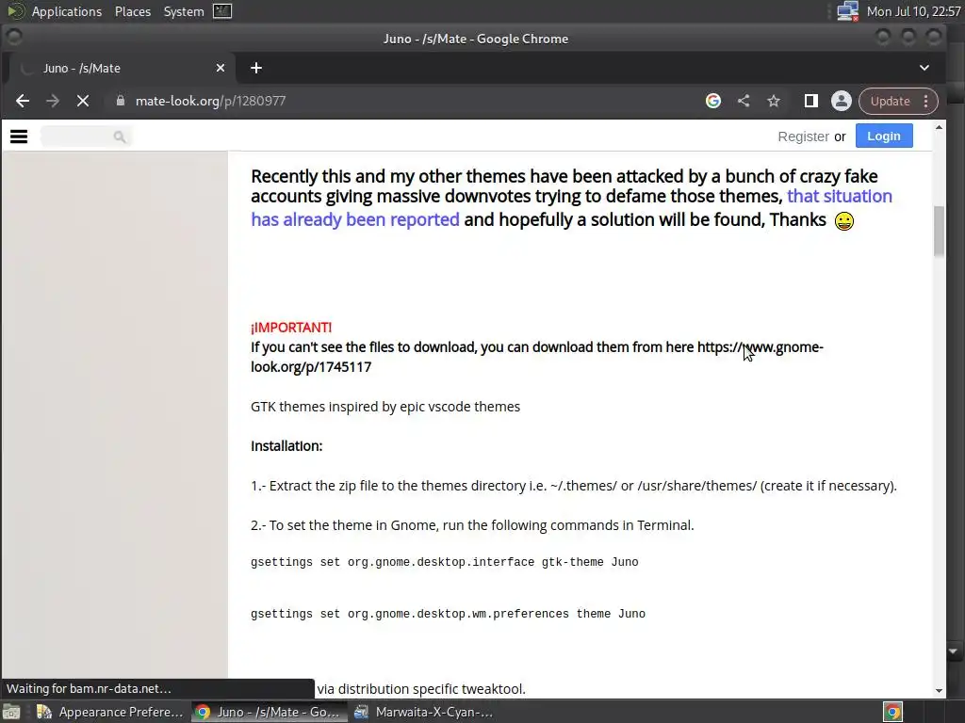Image resolution: width=965 pixels, height=723 pixels.
Task: Open the Google icon in address bar
Action: 712,101
